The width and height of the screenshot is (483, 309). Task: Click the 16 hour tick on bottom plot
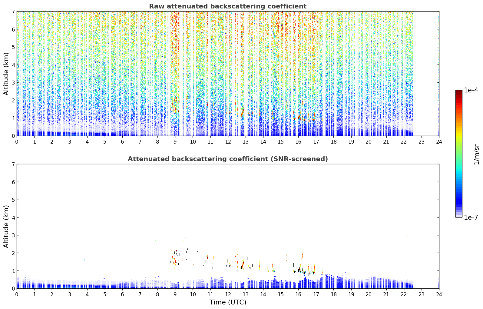click(x=298, y=294)
